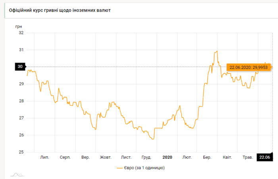Select the Квіт. month label
The image size is (278, 179).
tap(227, 158)
